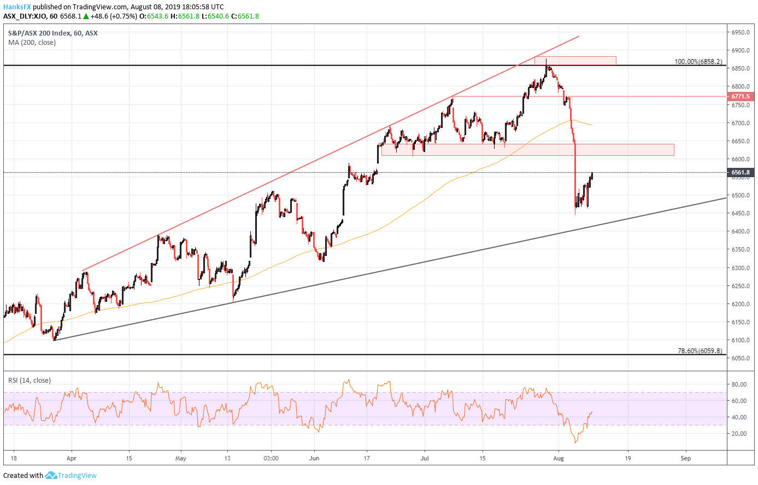Viewport: 758px width, 485px height.
Task: Click the 78.60%(6059.8) Fibonacci label
Action: 700,351
